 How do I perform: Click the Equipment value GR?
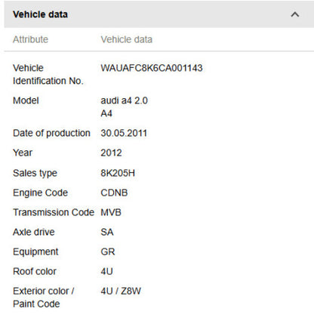[x=108, y=252]
